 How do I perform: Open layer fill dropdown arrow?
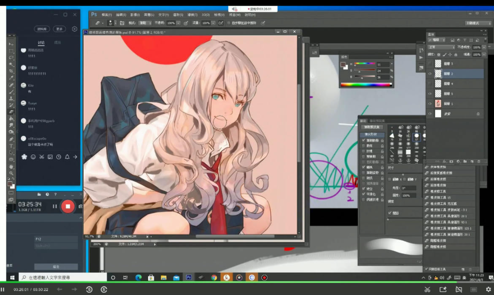(484, 55)
